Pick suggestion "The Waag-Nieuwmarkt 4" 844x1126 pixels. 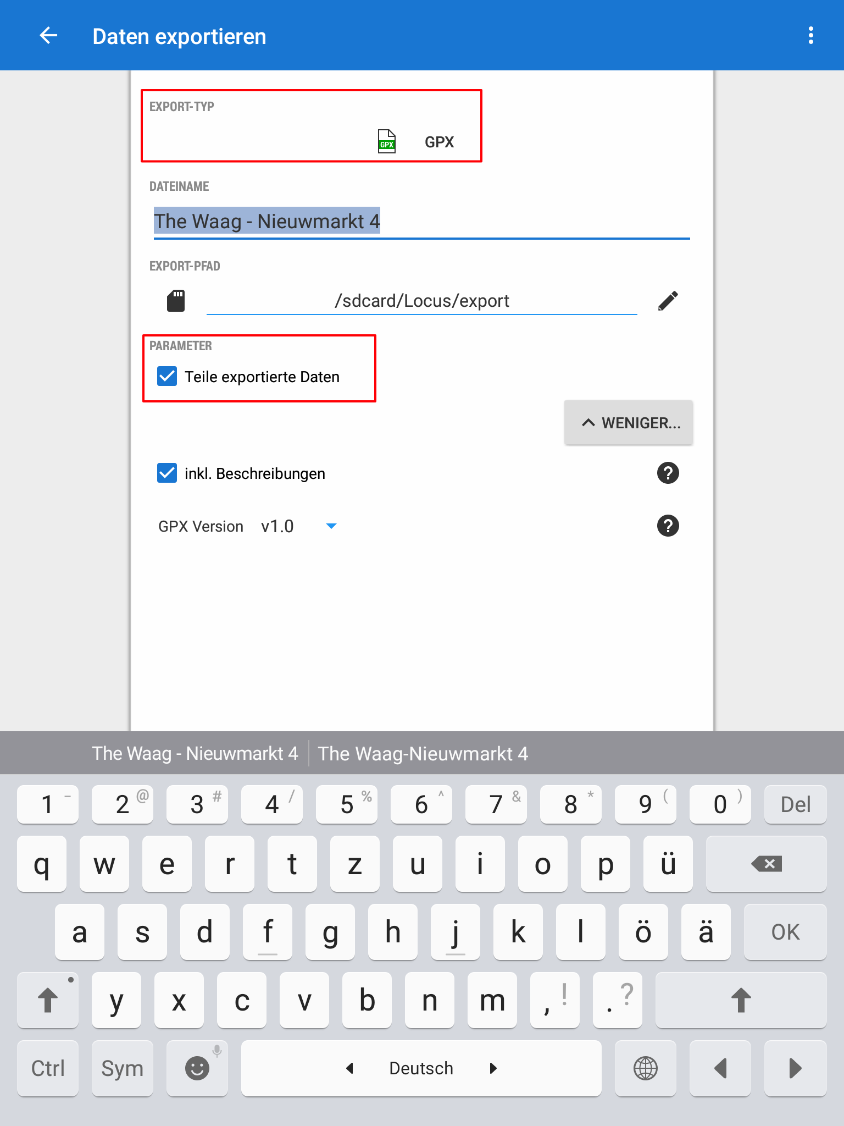[x=423, y=753]
